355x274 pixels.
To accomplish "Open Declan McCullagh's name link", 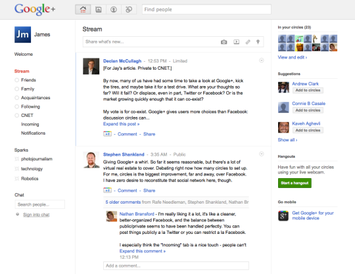I will (x=122, y=61).
